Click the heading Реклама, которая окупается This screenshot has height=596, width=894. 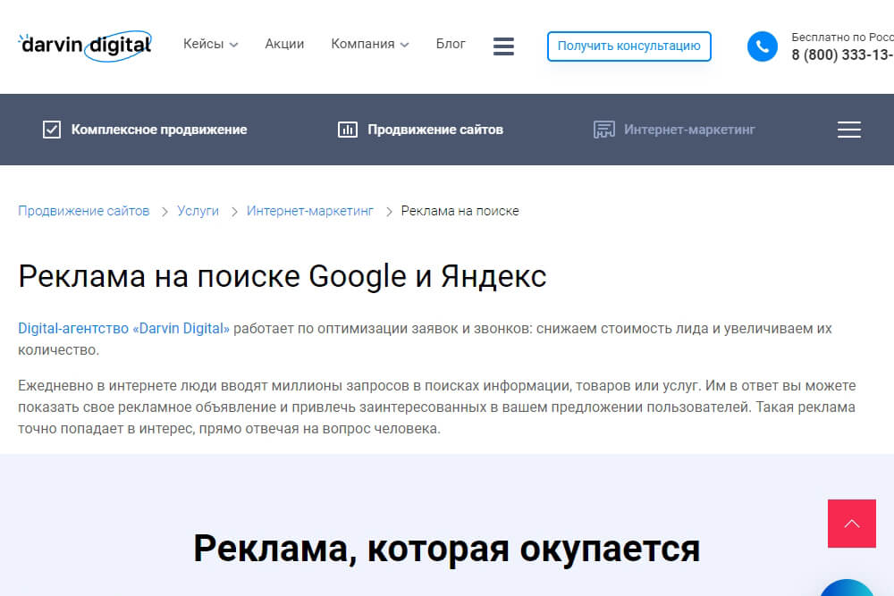point(446,549)
